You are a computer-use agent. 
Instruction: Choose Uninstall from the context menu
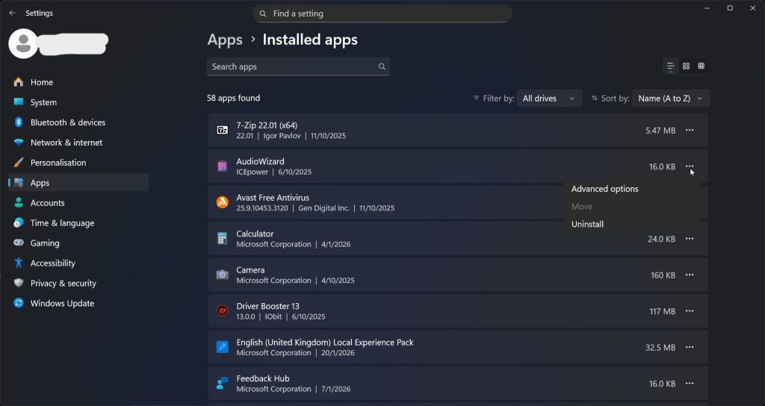coord(587,224)
